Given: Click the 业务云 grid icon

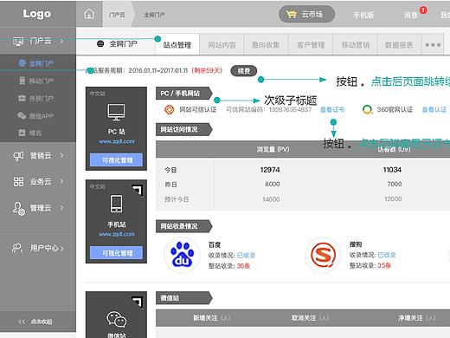Looking at the screenshot, I should [x=18, y=182].
